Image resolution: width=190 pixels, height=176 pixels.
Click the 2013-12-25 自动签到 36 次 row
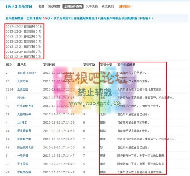[x=24, y=26]
